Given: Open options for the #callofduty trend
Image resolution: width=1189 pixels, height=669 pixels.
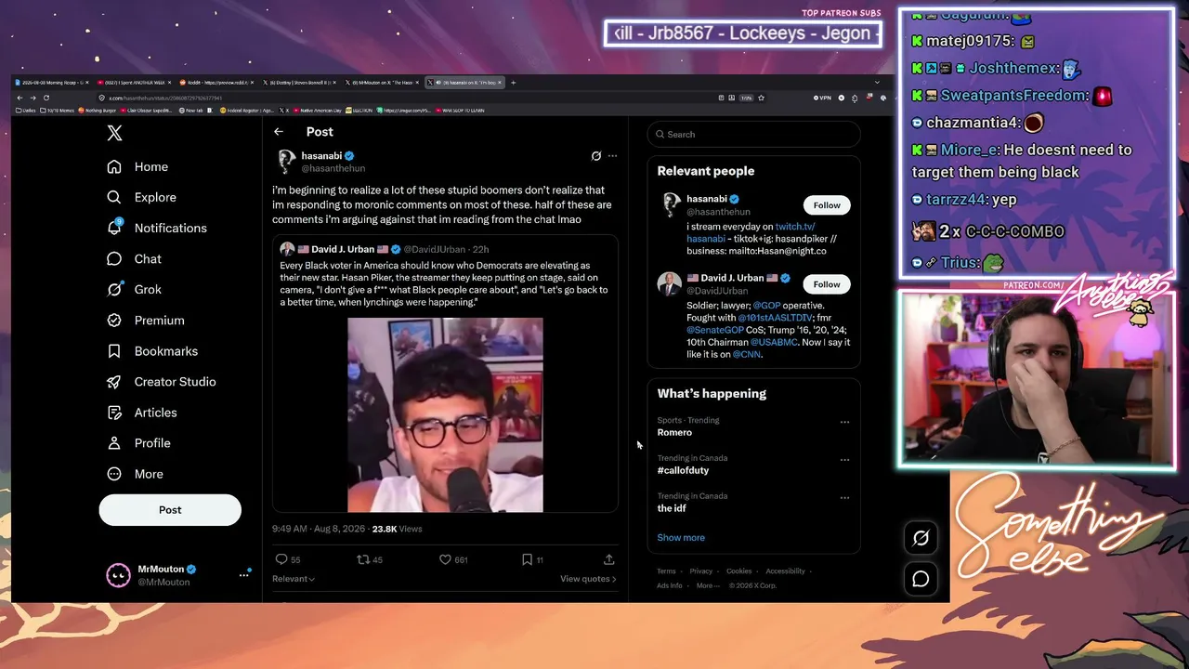Looking at the screenshot, I should pos(844,460).
